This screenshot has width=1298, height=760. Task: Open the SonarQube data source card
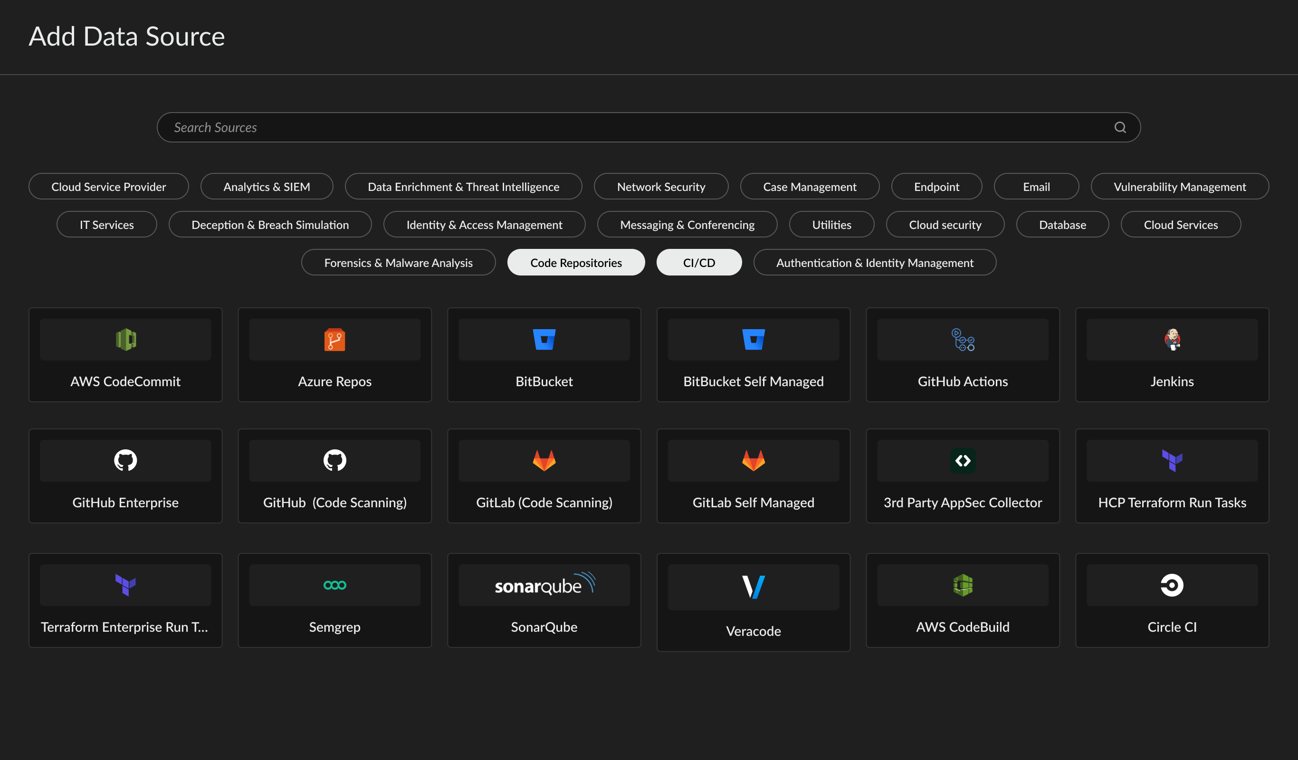coord(544,600)
